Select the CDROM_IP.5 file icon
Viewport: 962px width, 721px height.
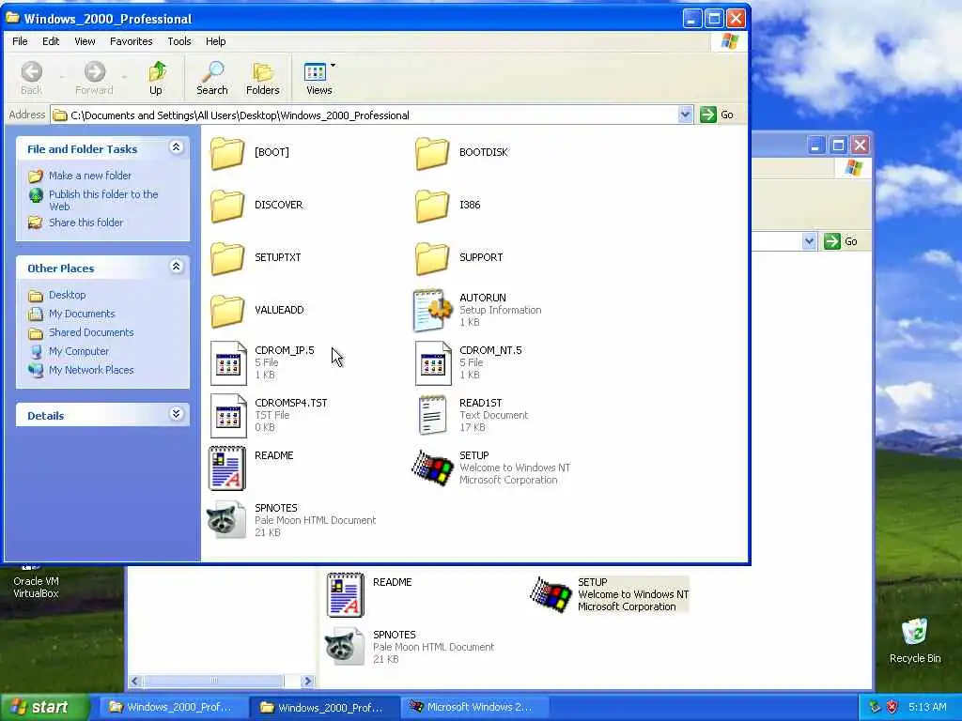pos(228,363)
